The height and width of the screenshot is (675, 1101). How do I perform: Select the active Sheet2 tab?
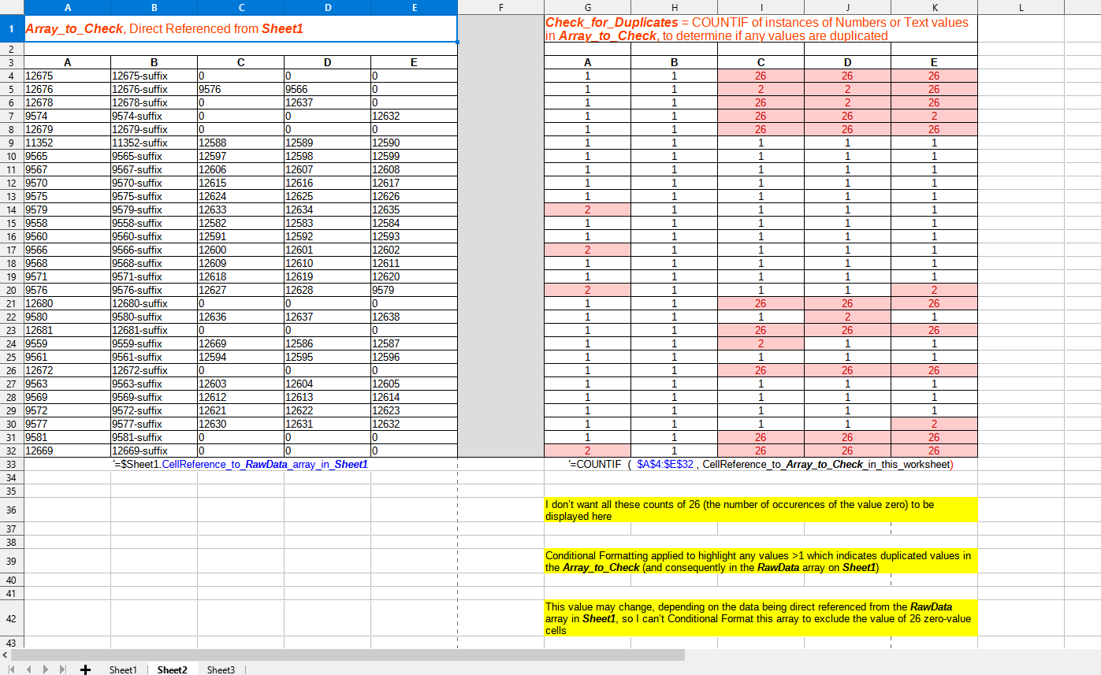pyautogui.click(x=171, y=670)
